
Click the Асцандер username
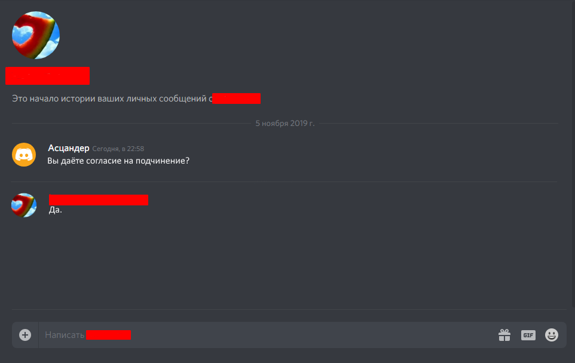[69, 148]
